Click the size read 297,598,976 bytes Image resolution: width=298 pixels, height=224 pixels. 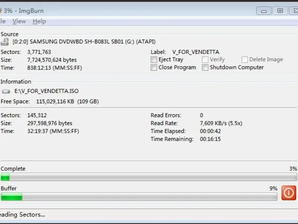click(x=50, y=123)
